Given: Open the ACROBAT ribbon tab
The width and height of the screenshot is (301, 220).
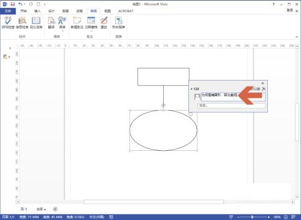Looking at the screenshot, I should coord(126,11).
